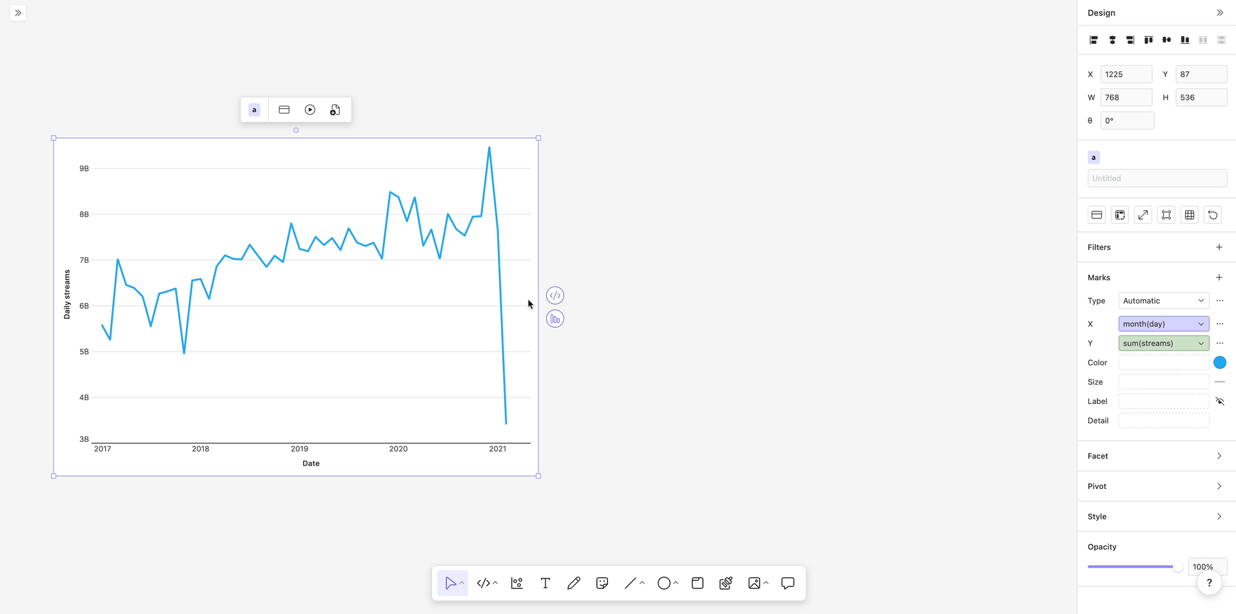Open the blue color swatch
Viewport: 1236px width, 614px height.
tap(1220, 363)
